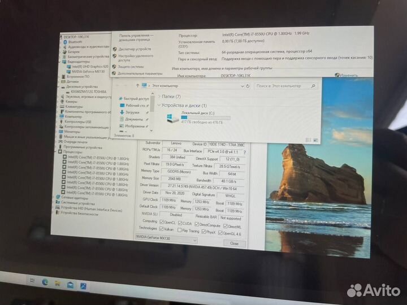The image size is (407, 305).
Task: Click Explorer navigation pane scroll up arrow
Action: click(153, 94)
